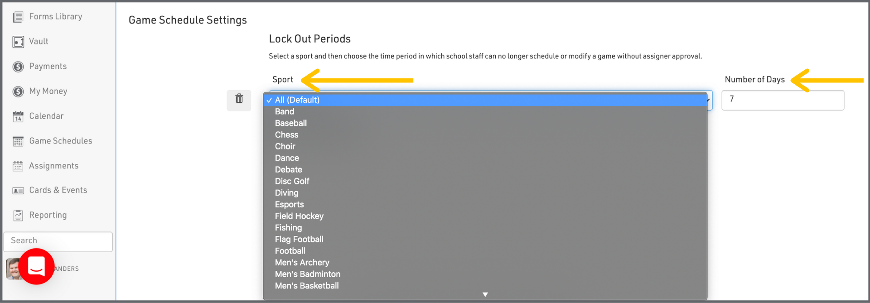The image size is (870, 303).
Task: Click the Forms Library sidebar icon
Action: (18, 17)
